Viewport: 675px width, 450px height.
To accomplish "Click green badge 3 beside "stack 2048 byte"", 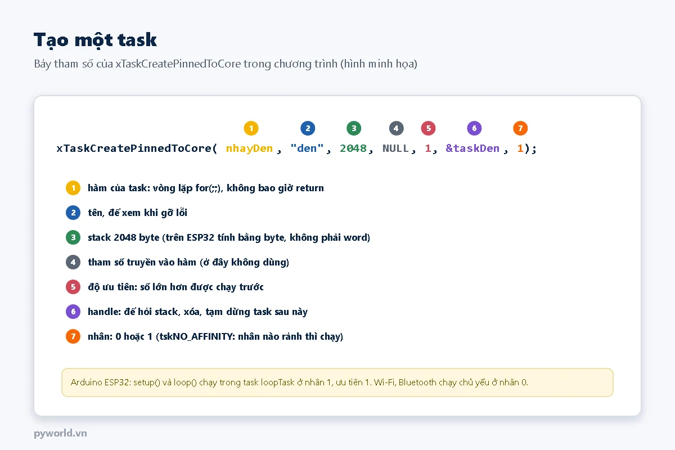I will click(x=73, y=237).
